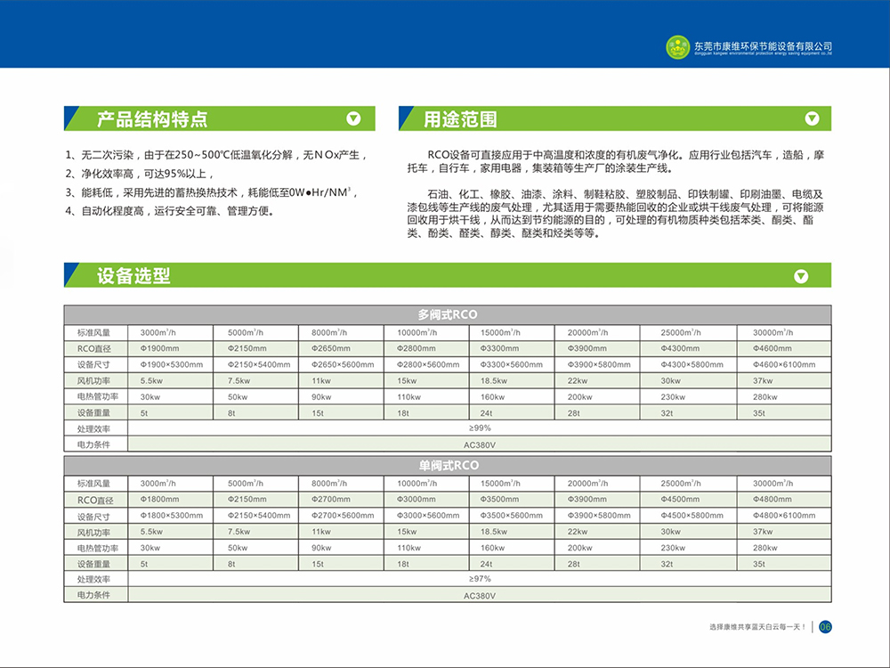The height and width of the screenshot is (668, 890).
Task: Click the 单阀式RCO table header
Action: point(448,466)
